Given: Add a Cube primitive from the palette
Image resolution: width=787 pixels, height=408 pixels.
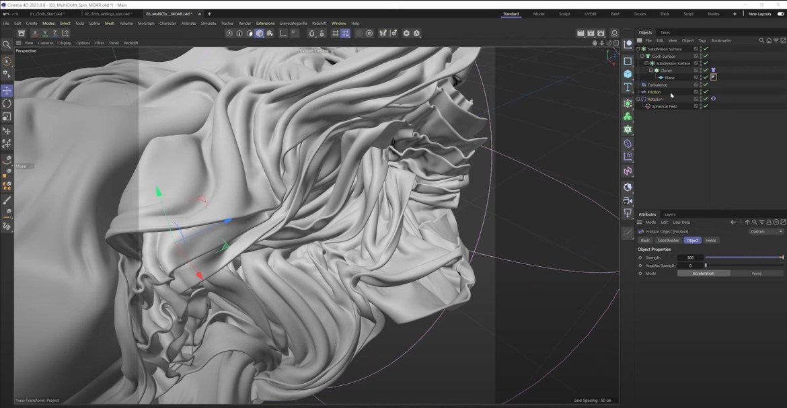Looking at the screenshot, I should [628, 74].
